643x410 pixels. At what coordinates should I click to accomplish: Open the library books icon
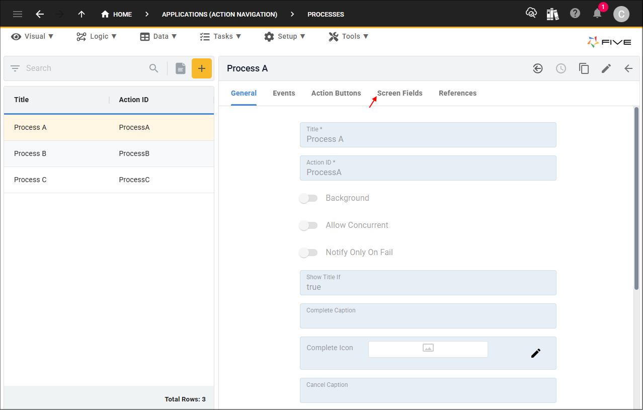pyautogui.click(x=553, y=14)
